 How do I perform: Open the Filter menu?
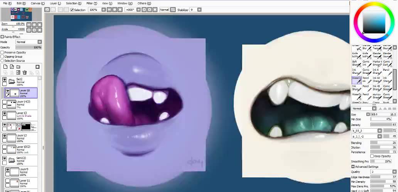(92, 3)
